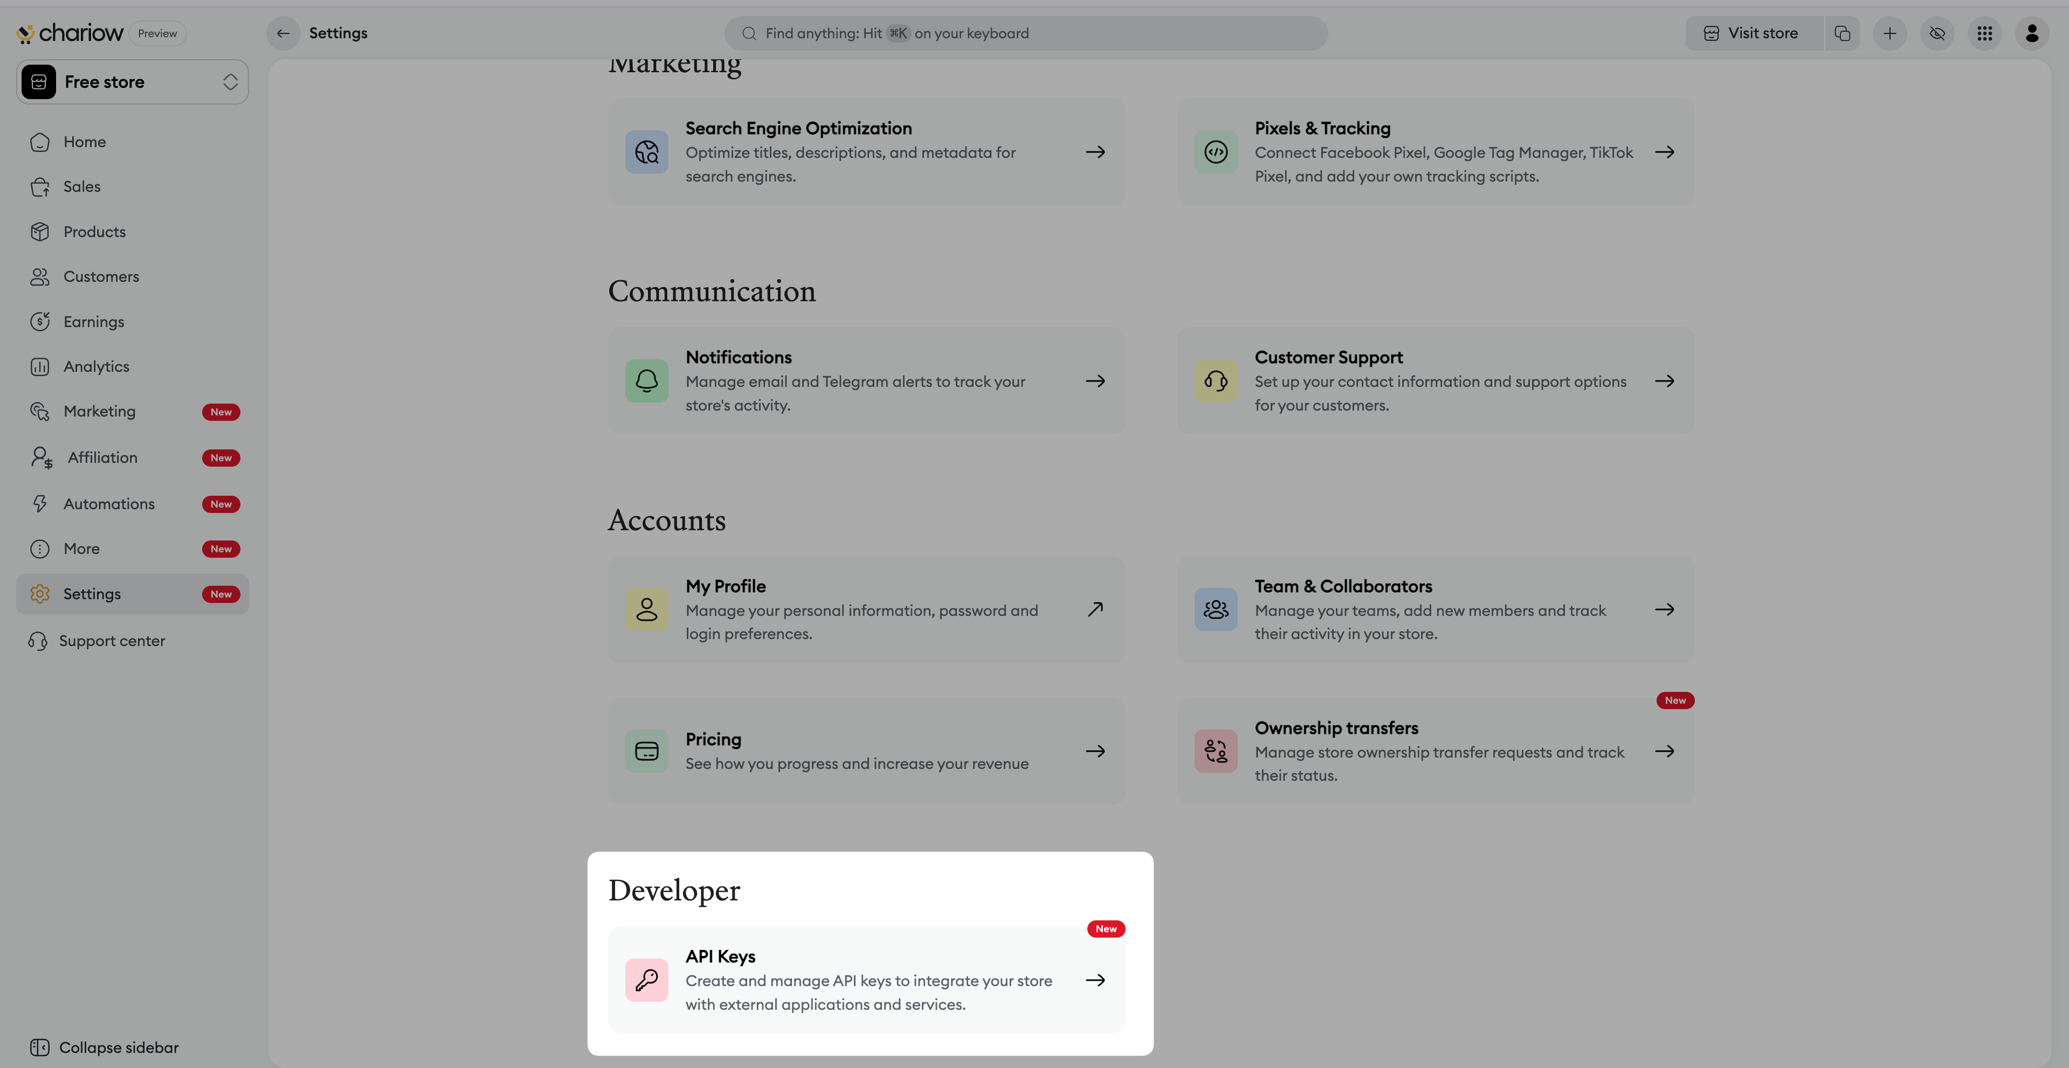
Task: Click the plus icon in top bar
Action: [1889, 33]
